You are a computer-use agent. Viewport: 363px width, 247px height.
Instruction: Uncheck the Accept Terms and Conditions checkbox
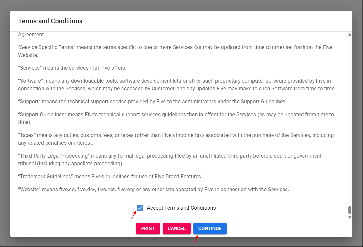140,208
